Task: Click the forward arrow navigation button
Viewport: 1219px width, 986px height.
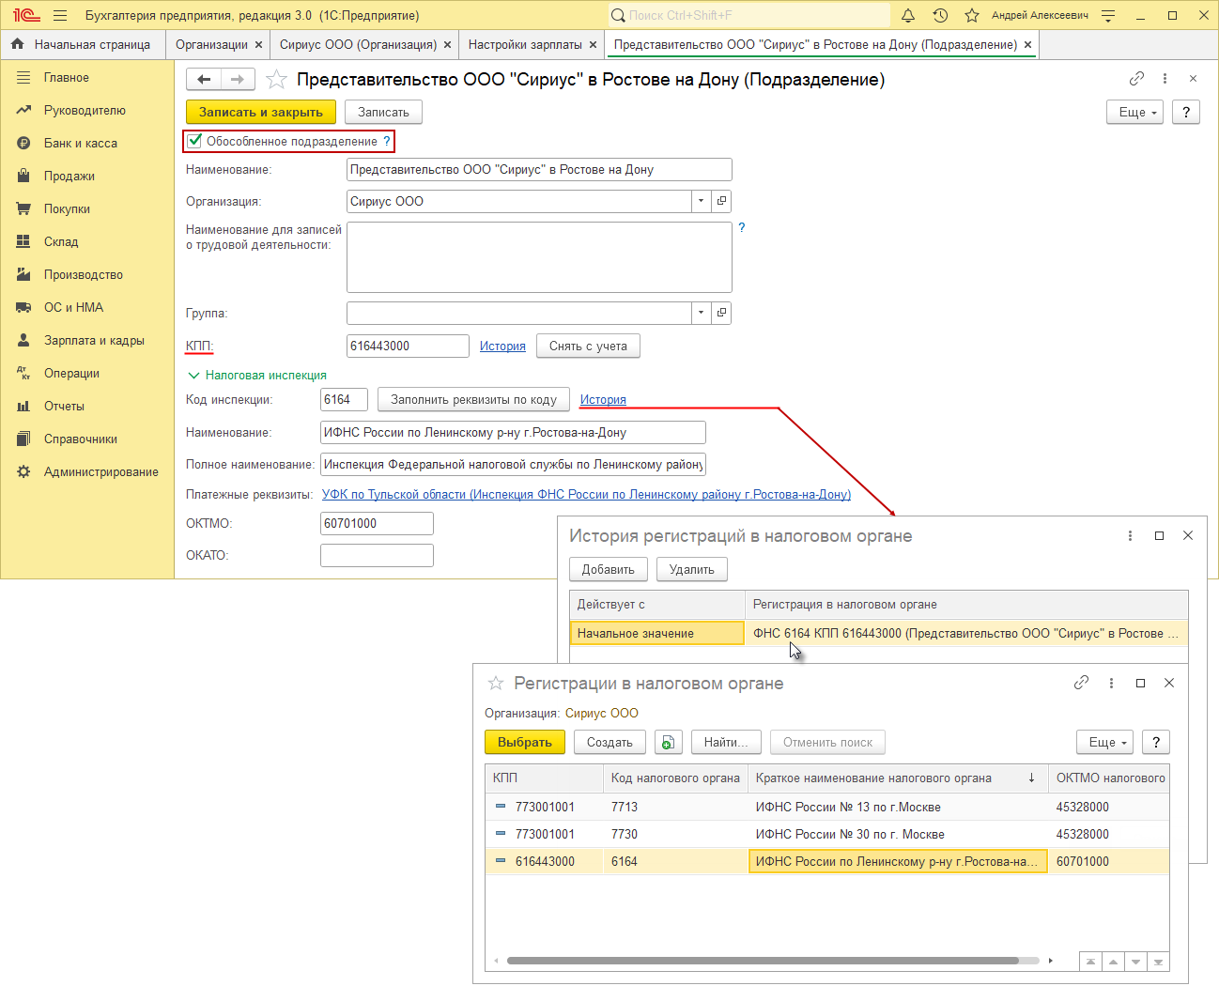Action: (238, 80)
